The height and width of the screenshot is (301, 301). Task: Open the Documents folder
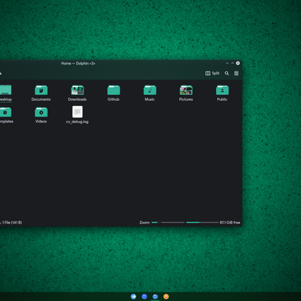click(41, 93)
